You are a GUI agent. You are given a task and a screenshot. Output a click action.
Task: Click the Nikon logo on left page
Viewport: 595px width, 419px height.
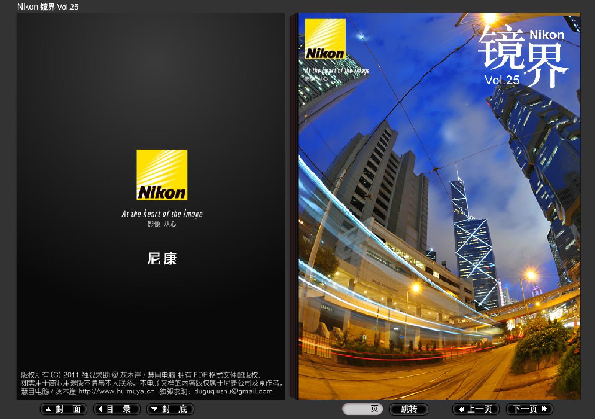coord(162,175)
